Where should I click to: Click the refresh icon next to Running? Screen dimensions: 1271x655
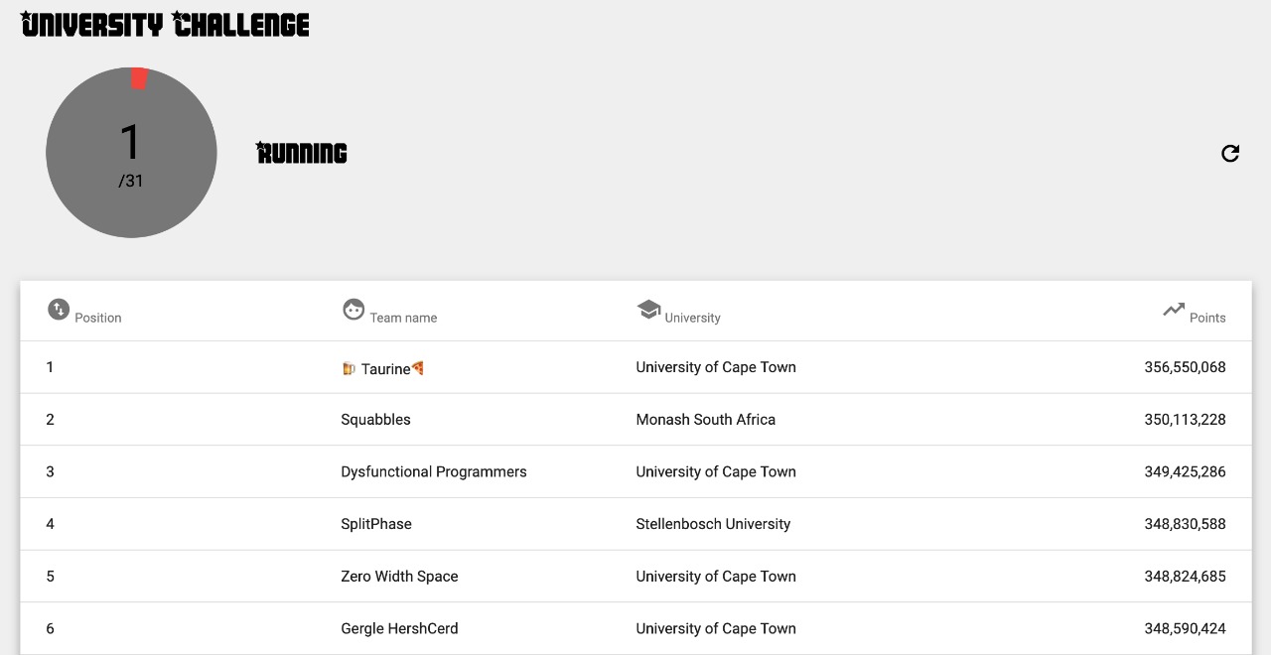click(1230, 153)
